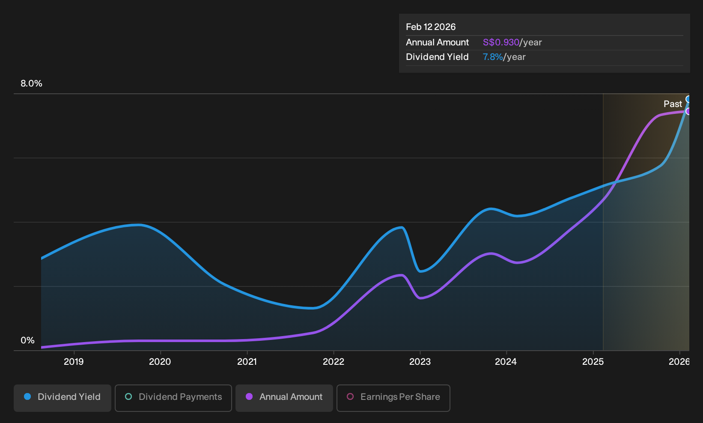Screen dimensions: 703x423
Task: Click the 2021 x-axis label
Action: point(247,362)
